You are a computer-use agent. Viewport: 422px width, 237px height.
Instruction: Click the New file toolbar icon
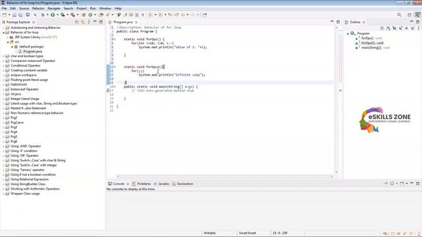(x=5, y=15)
